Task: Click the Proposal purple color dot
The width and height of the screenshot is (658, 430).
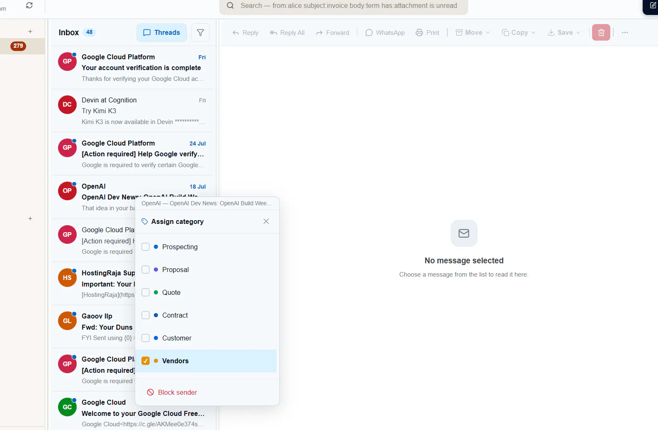Action: click(156, 270)
